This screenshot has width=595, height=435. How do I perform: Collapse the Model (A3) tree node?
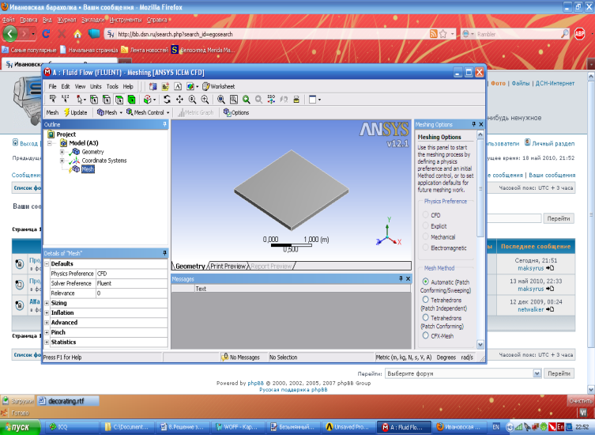click(50, 143)
